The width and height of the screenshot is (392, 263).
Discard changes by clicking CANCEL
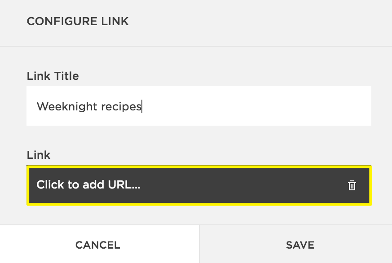98,245
